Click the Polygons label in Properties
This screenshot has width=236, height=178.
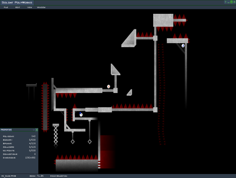pos(8,136)
